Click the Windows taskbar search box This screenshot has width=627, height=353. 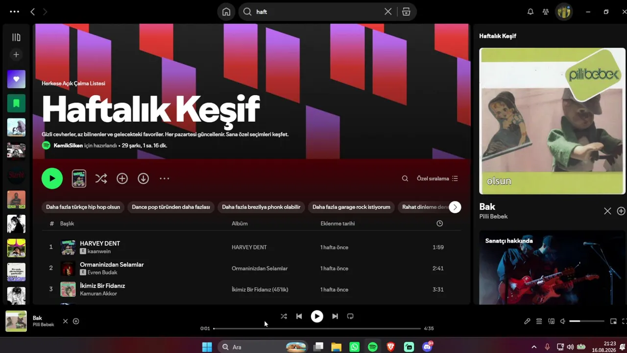(x=262, y=347)
